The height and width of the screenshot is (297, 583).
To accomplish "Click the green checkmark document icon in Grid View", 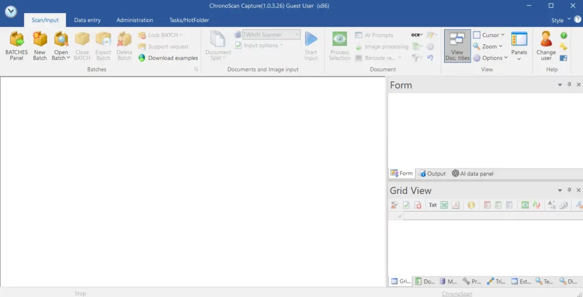I will pyautogui.click(x=407, y=205).
